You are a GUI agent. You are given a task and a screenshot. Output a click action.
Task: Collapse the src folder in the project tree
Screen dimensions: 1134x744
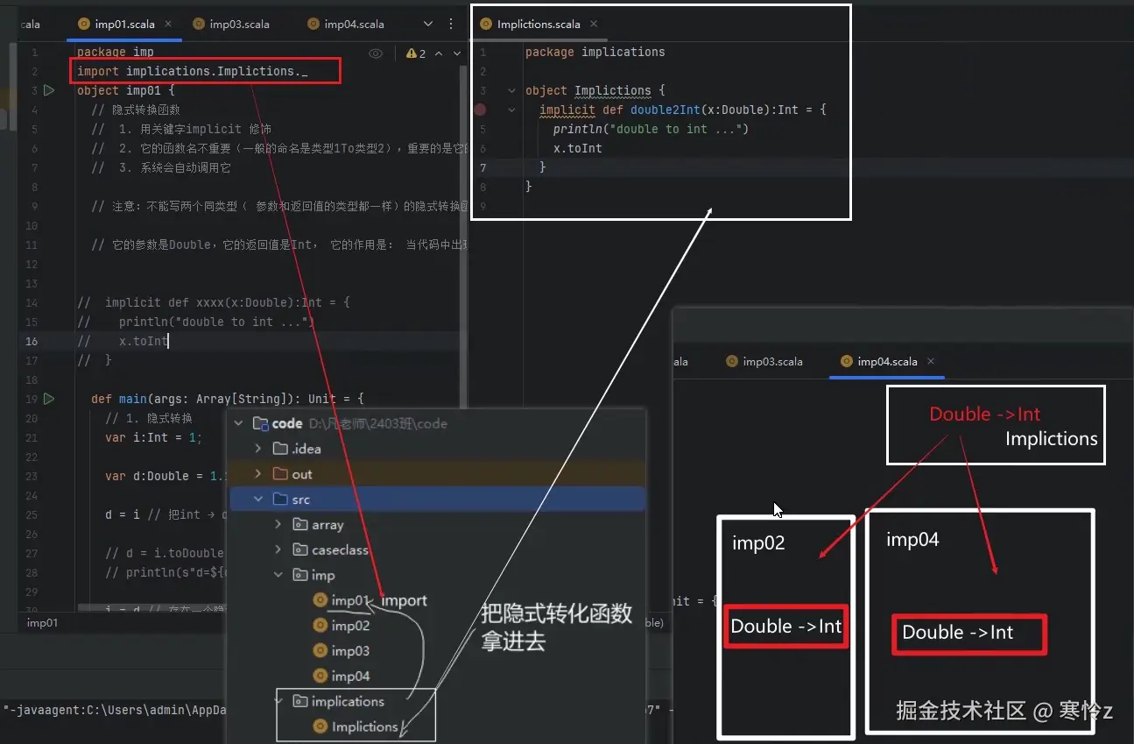point(257,499)
